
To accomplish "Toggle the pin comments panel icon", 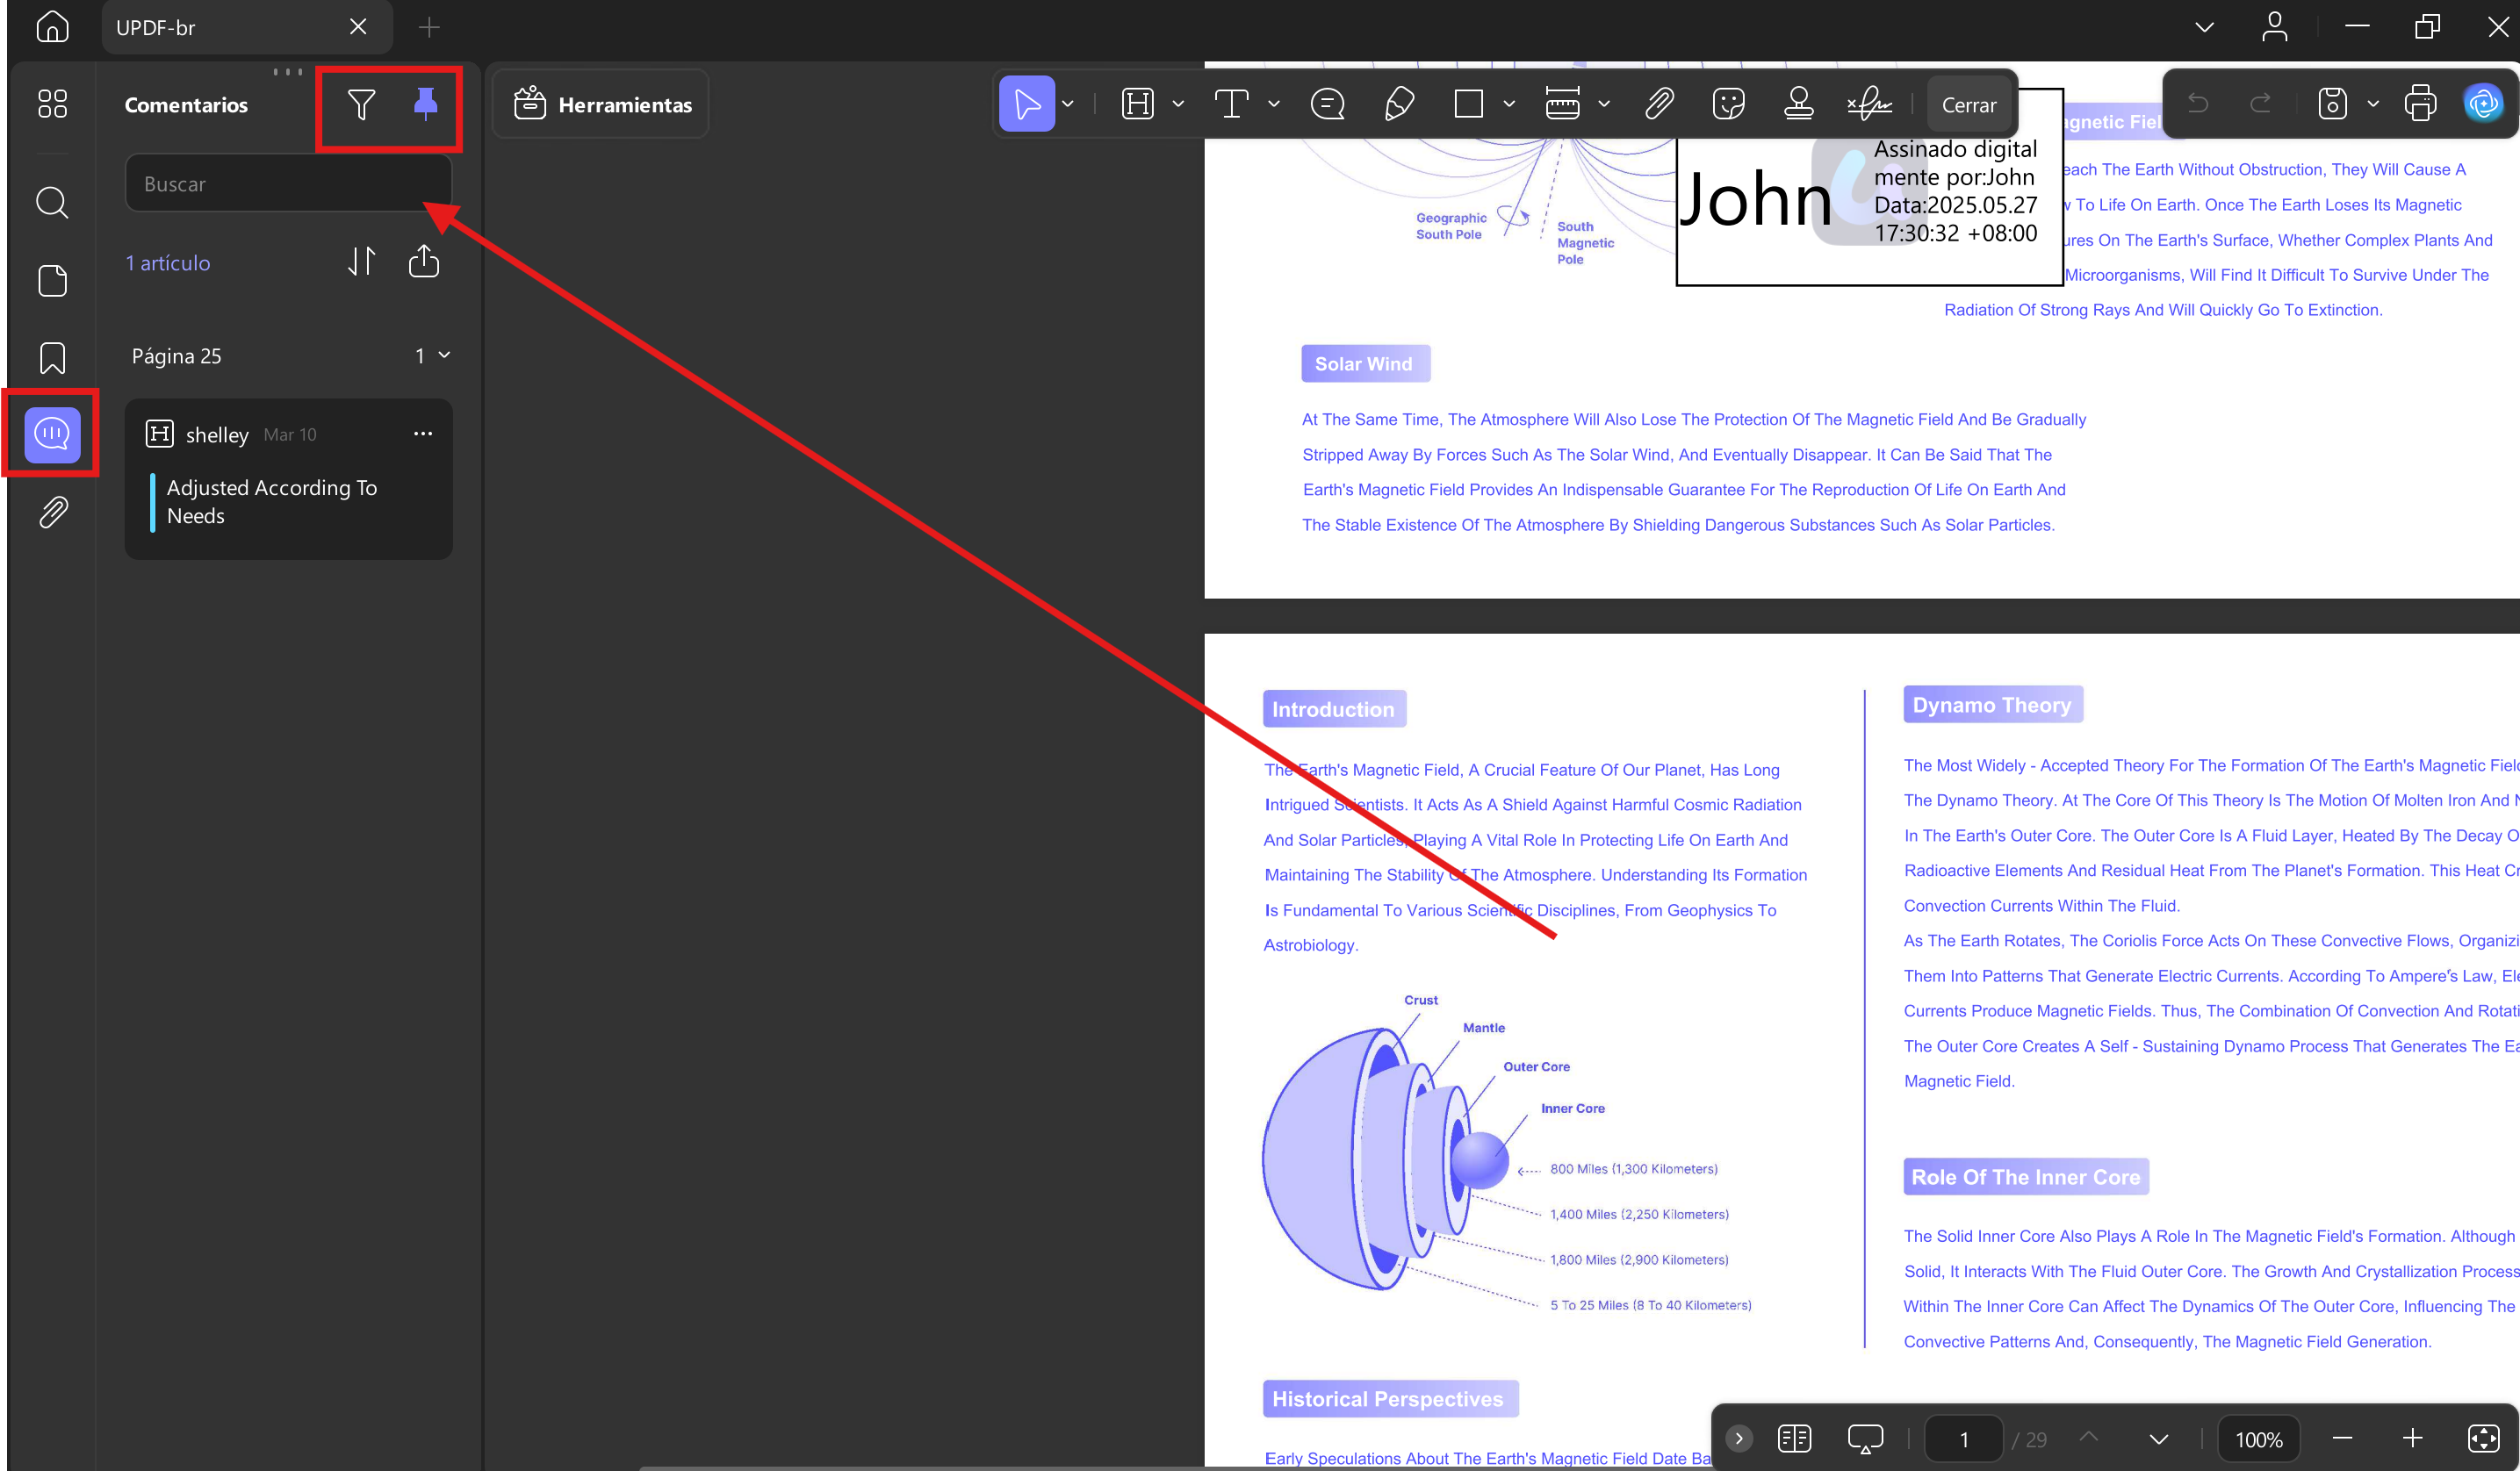I will pos(426,104).
